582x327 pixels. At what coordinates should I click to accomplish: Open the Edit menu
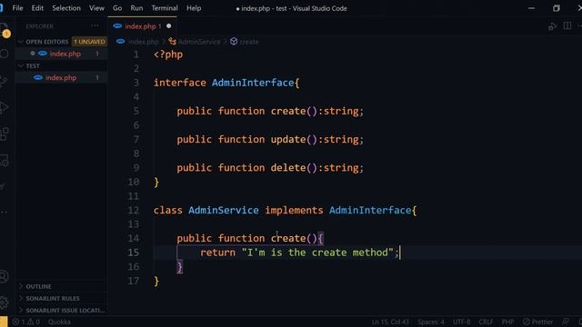[x=37, y=8]
